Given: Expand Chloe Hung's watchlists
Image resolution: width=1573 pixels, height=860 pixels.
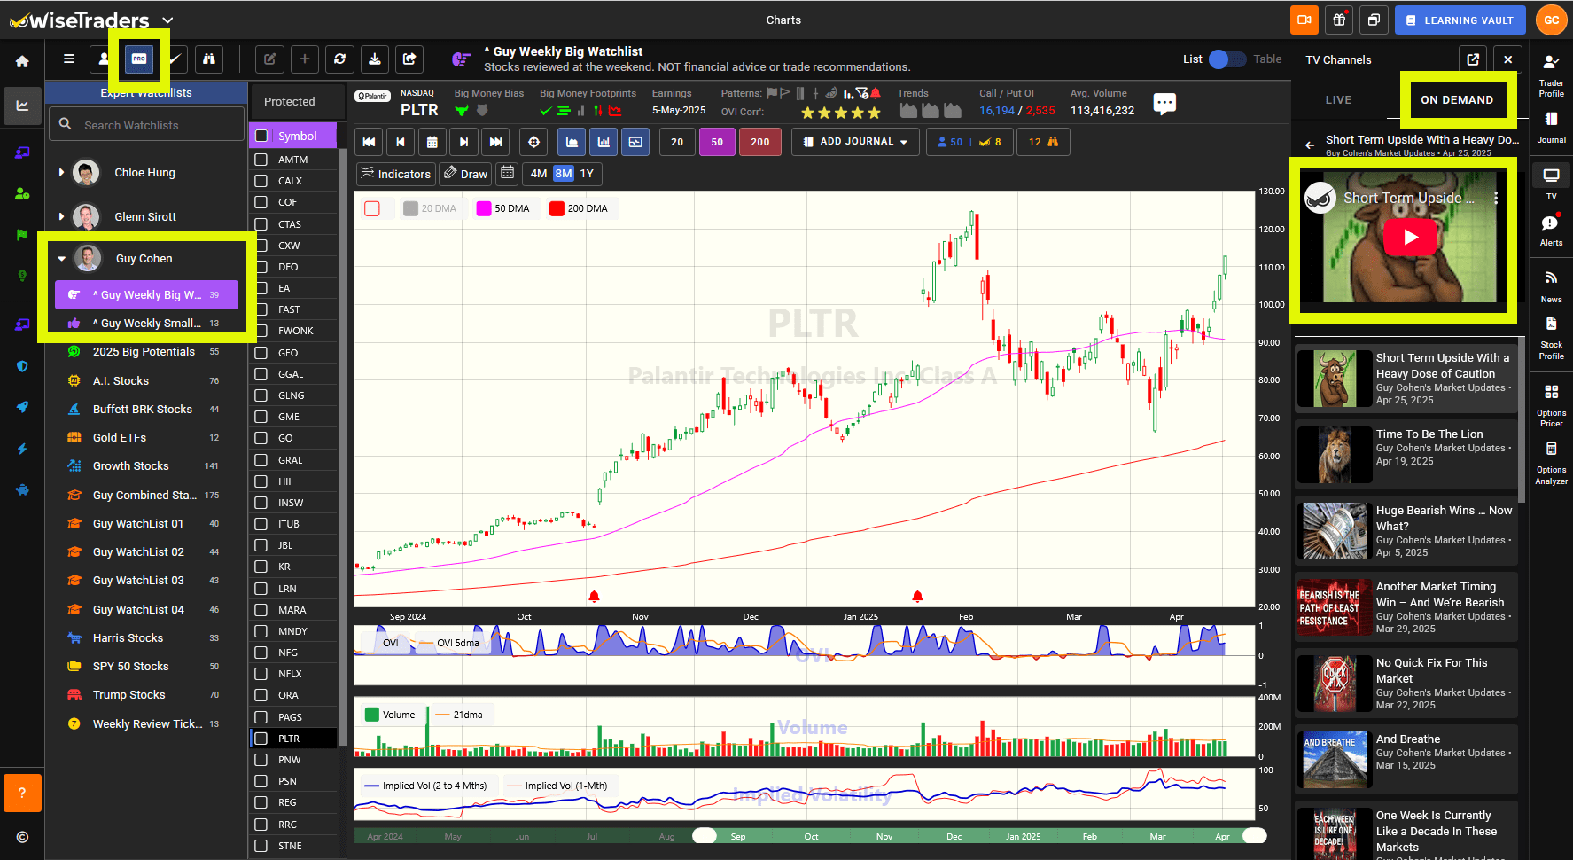Looking at the screenshot, I should pos(60,172).
